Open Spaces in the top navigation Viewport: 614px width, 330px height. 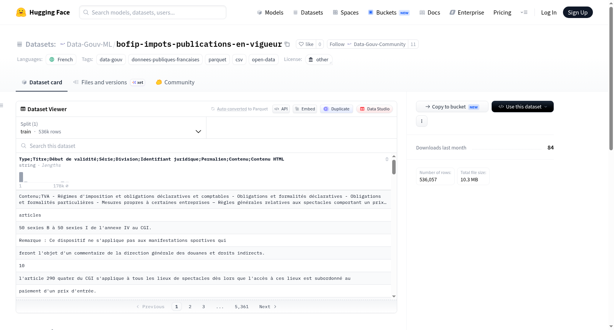[x=346, y=12]
